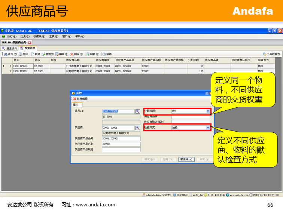
Task: Open the lookup icon beside 品号id field
Action: point(137,111)
